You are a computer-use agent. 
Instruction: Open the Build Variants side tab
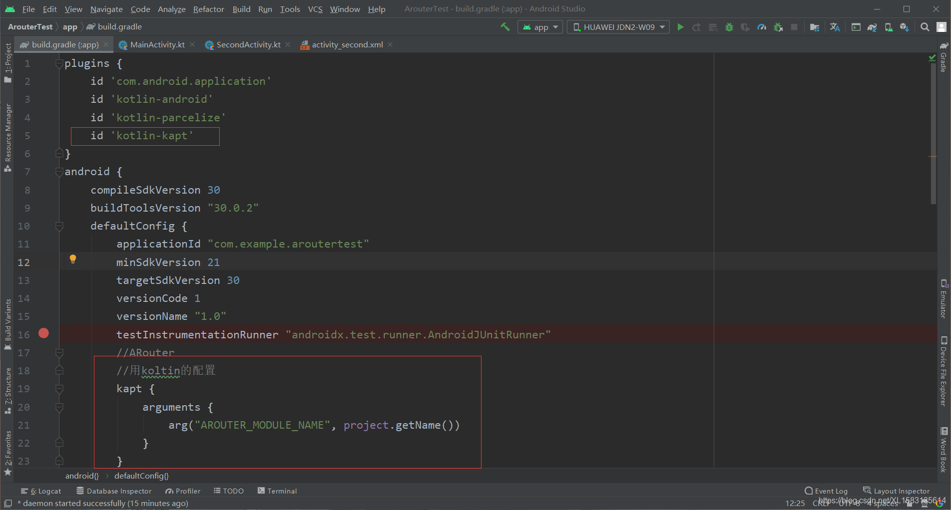click(8, 324)
